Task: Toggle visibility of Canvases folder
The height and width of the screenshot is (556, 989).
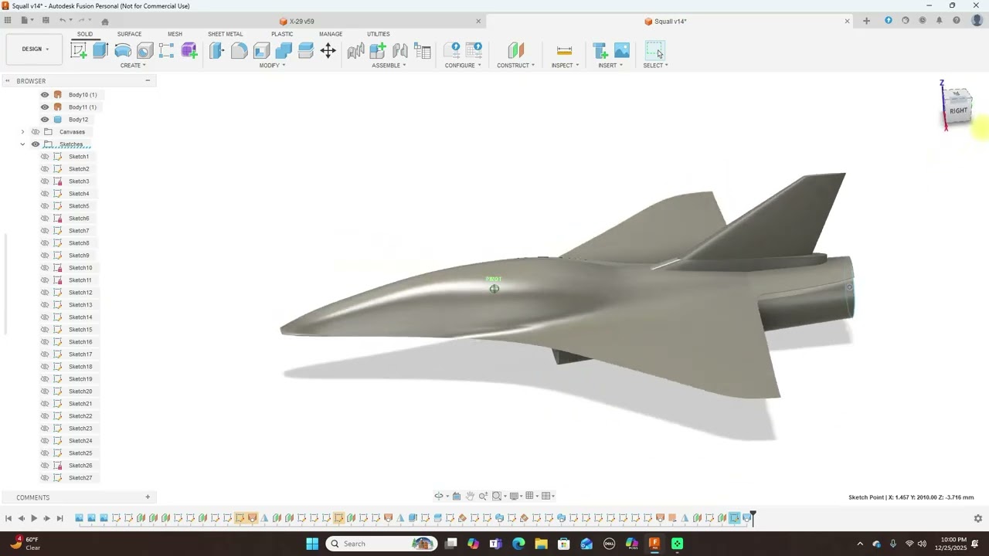Action: [x=36, y=132]
